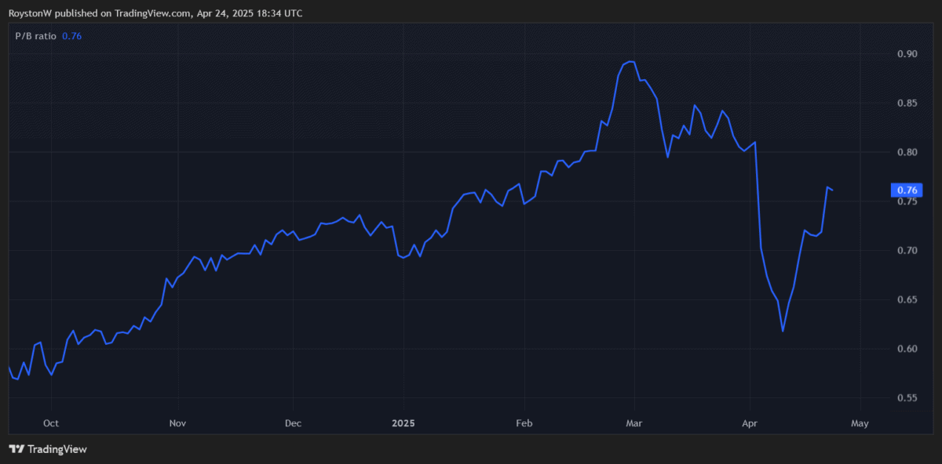The image size is (942, 464).
Task: Click the 0.80 price scale label
Action: pyautogui.click(x=907, y=152)
